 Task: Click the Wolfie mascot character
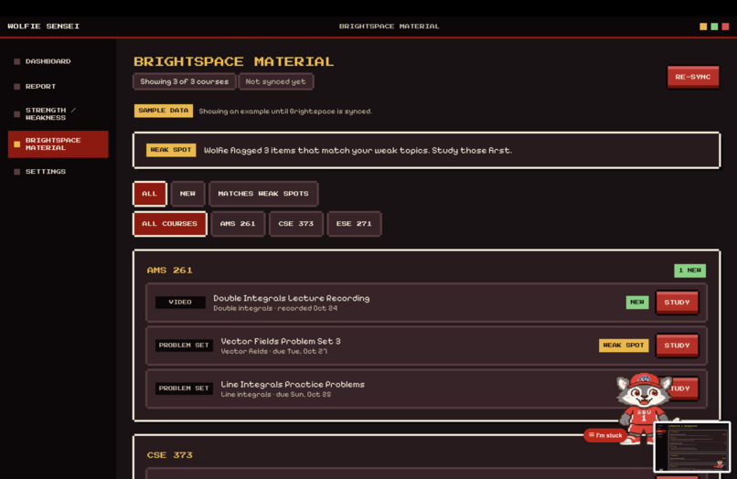pos(643,408)
